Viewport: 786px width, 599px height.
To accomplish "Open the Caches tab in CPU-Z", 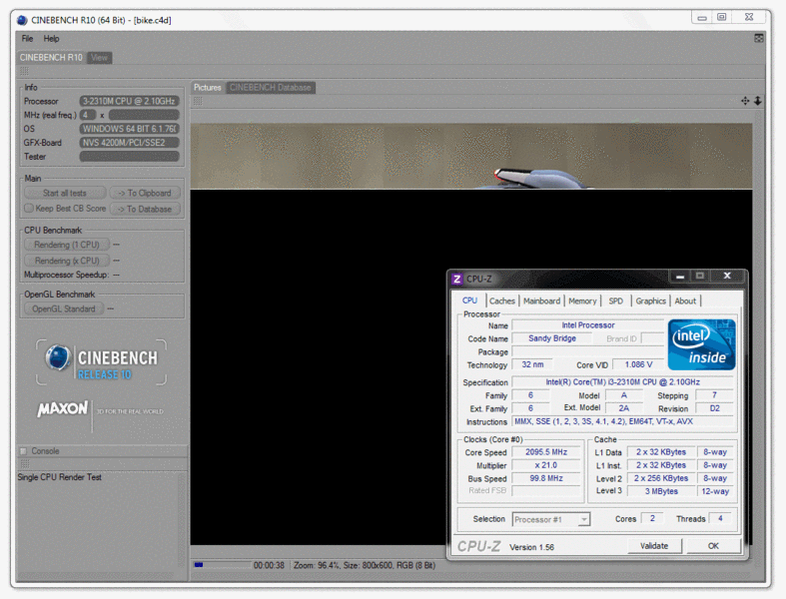I will pyautogui.click(x=501, y=300).
